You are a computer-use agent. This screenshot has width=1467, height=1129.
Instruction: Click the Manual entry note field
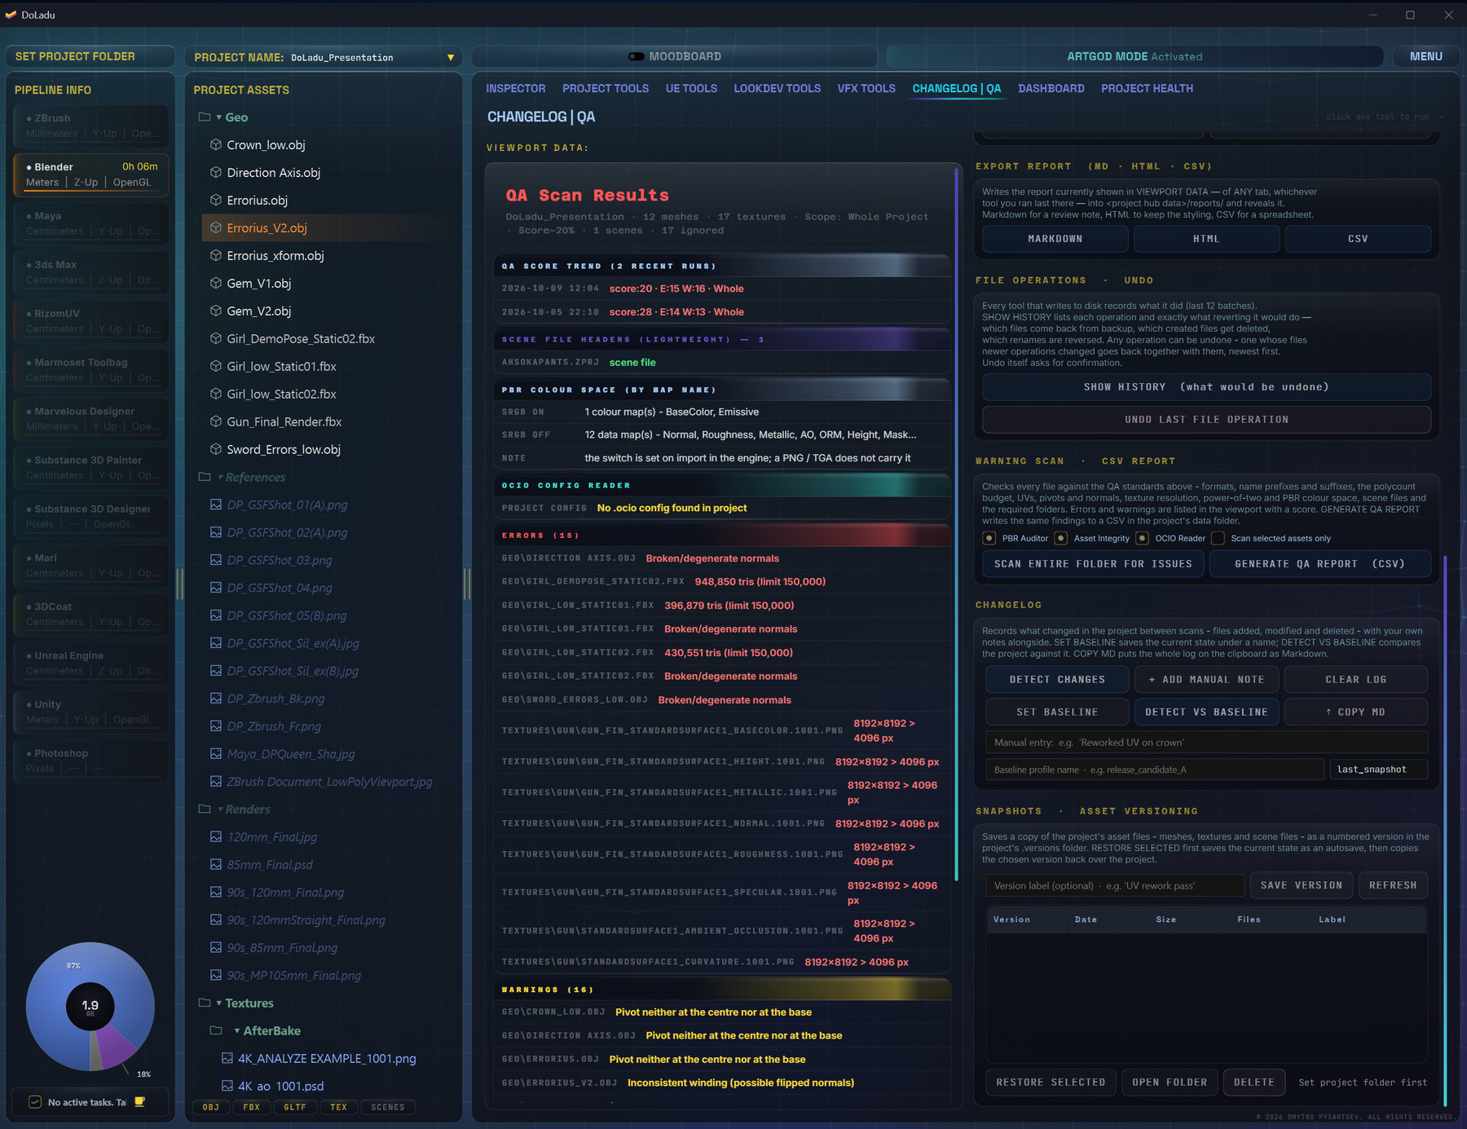[x=1206, y=743]
